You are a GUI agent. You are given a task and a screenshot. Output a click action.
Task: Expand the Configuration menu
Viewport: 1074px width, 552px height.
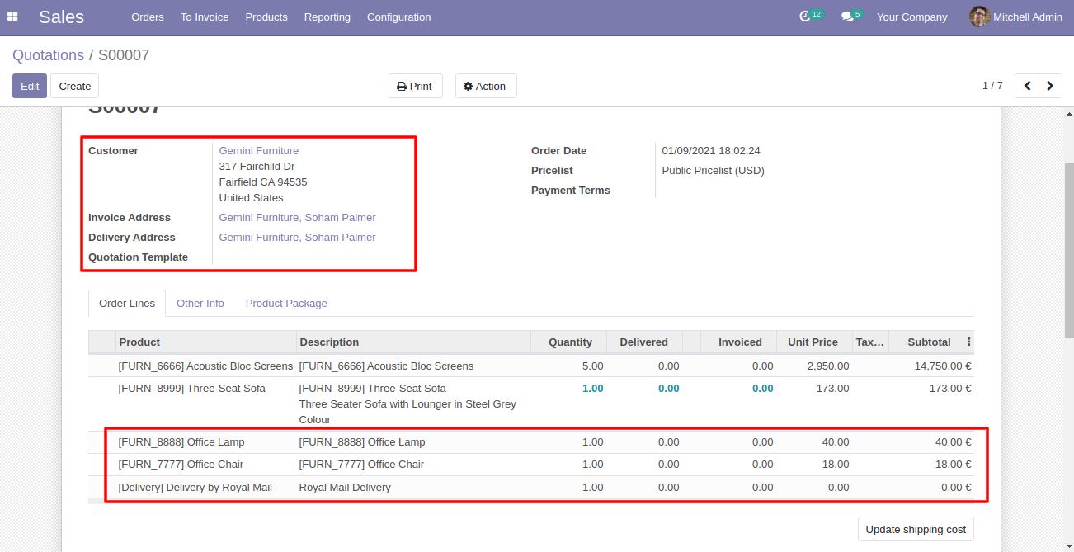(398, 17)
